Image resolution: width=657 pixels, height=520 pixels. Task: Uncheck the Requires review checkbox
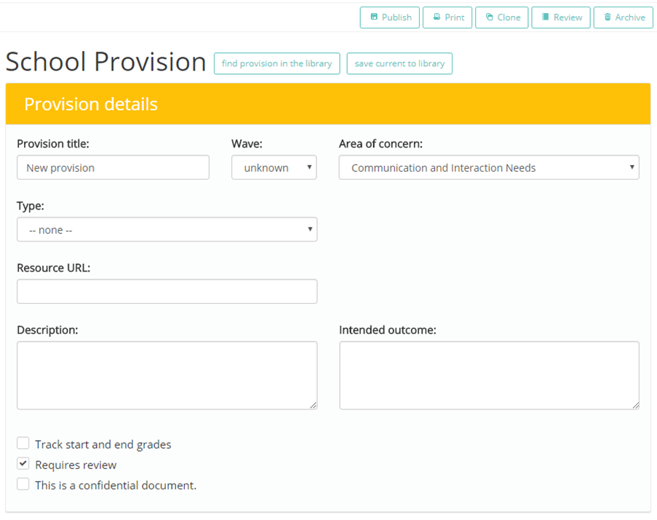point(23,463)
